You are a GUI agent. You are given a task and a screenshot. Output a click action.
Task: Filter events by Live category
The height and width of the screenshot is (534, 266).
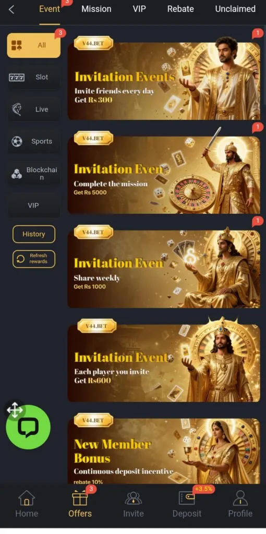coord(34,110)
